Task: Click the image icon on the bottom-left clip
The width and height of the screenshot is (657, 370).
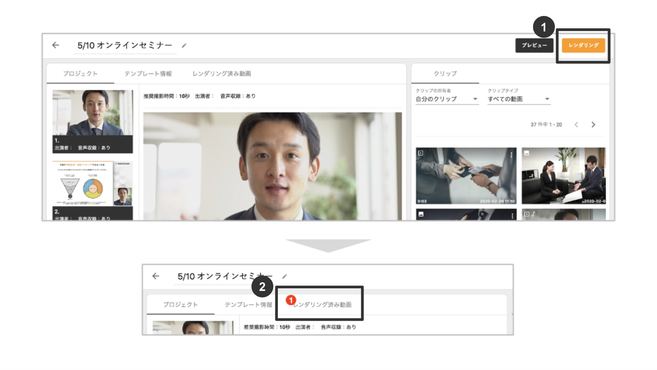Action: (x=421, y=214)
